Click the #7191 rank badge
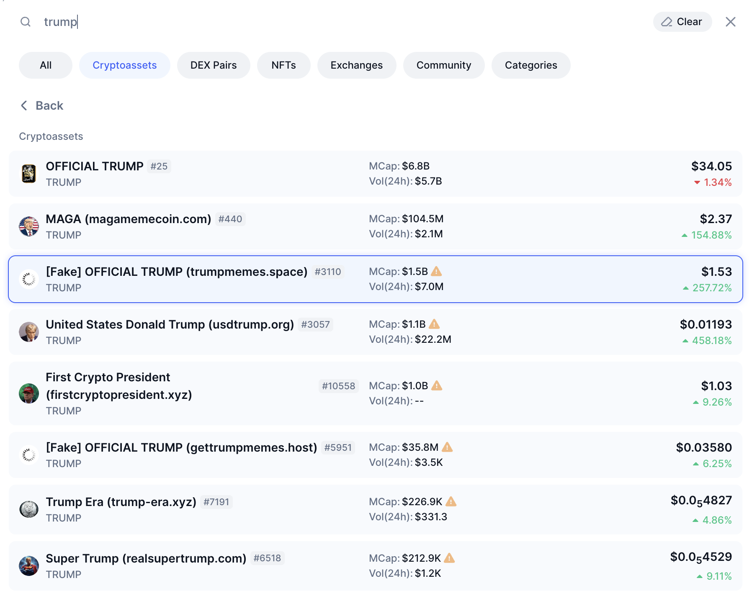 pyautogui.click(x=216, y=502)
